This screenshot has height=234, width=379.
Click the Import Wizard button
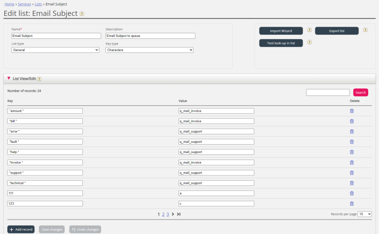[x=281, y=31]
